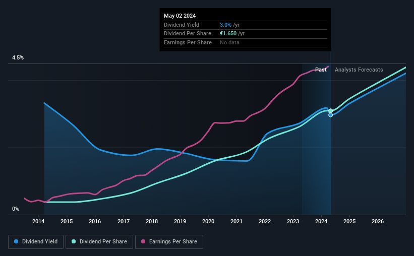Click the tooltip 'Dividend Yield' row label
This screenshot has width=414, height=256.
point(182,25)
